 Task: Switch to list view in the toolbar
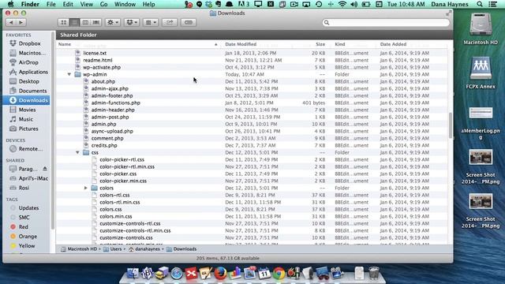pos(74,23)
